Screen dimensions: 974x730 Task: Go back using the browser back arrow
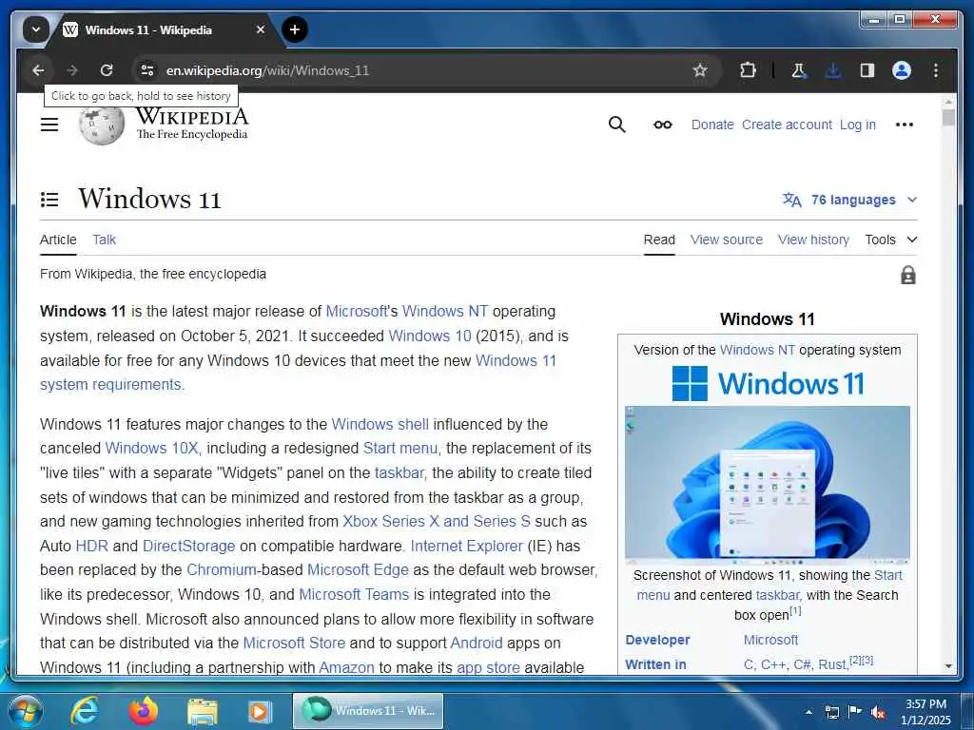[x=38, y=70]
